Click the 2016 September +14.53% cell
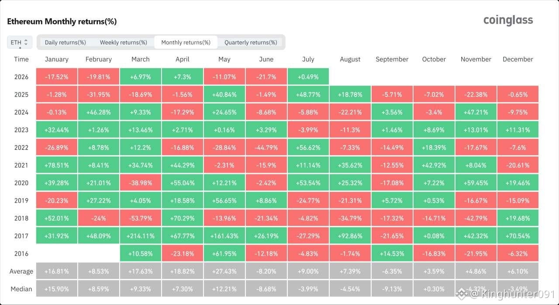Image resolution: width=559 pixels, height=305 pixels. (x=392, y=253)
